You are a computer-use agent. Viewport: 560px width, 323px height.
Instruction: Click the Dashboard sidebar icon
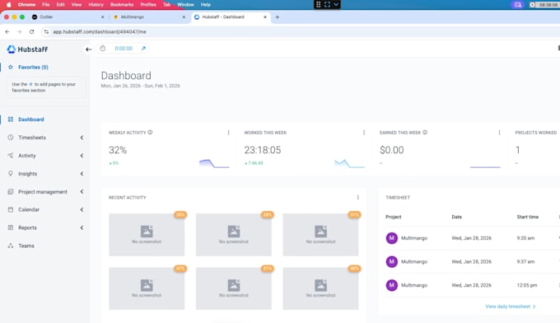[11, 119]
